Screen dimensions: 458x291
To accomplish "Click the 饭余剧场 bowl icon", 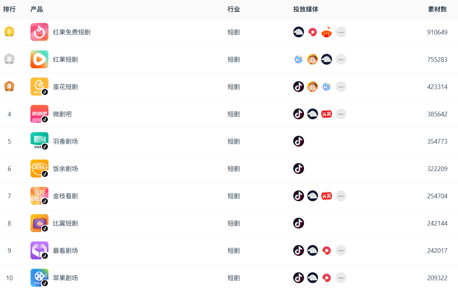I will (39, 168).
